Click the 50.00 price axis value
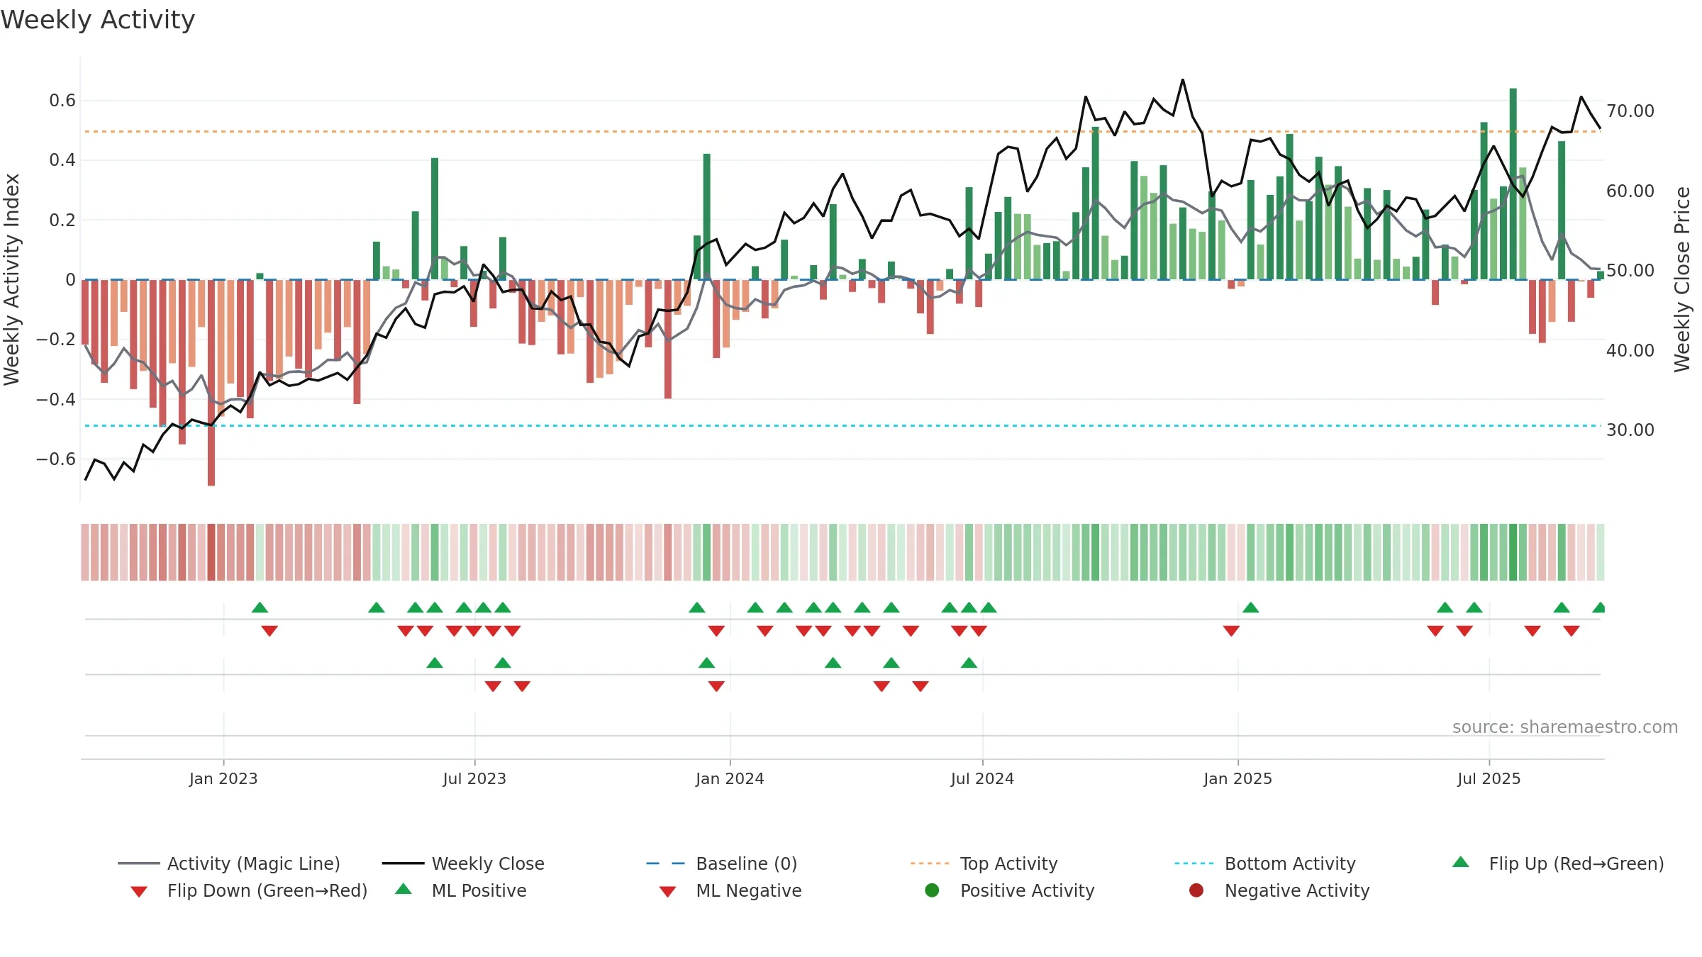 pos(1630,271)
